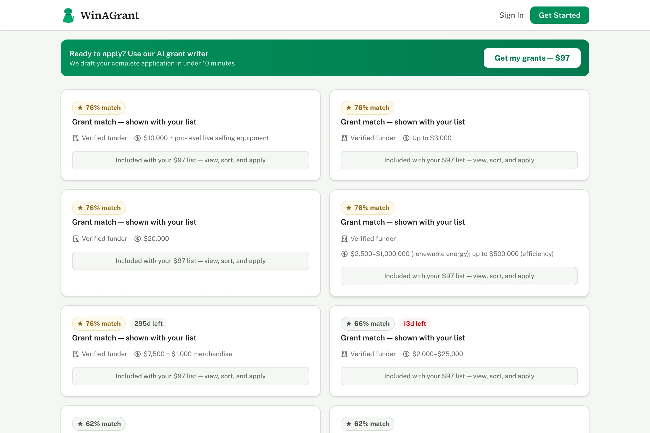Click the star in the $10,000 card's match badge

80,108
